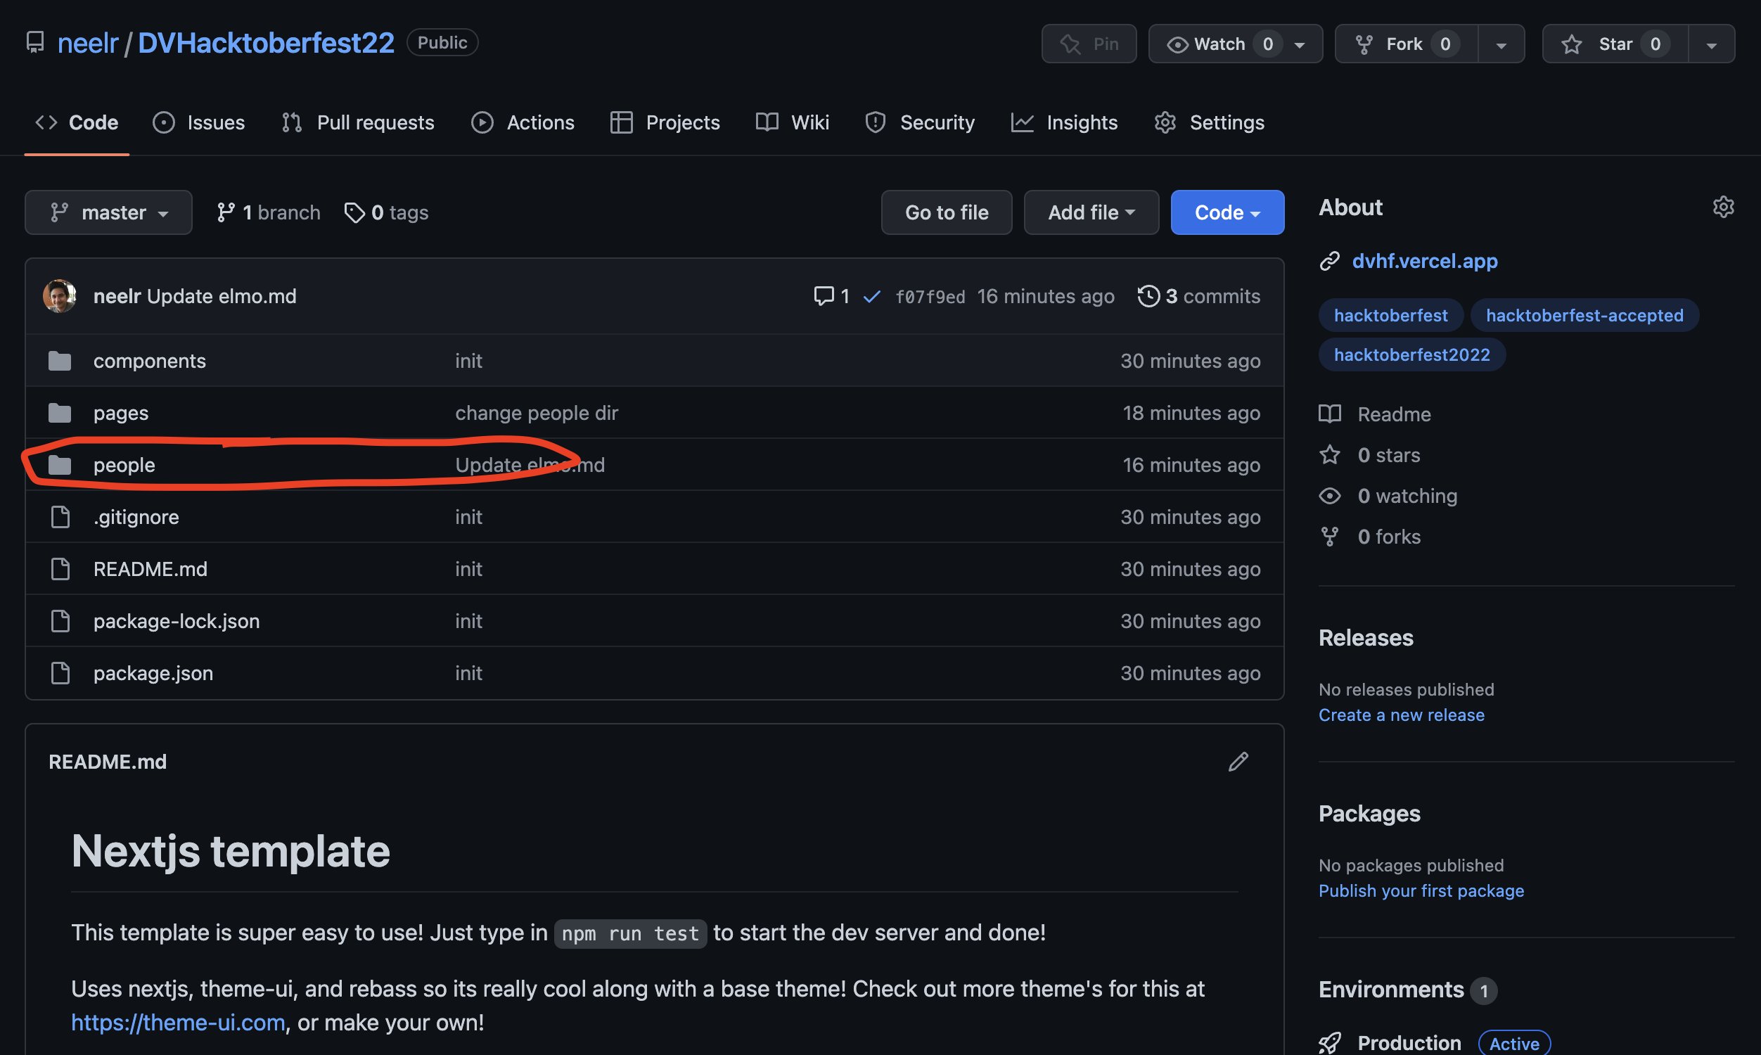
Task: View the 3 commits history
Action: coord(1199,295)
